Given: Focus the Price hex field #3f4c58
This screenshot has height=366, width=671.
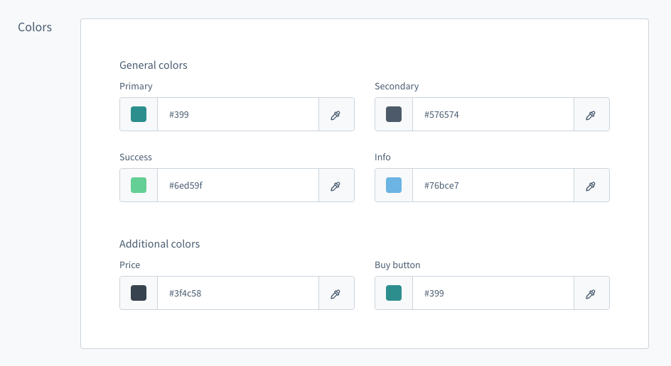Looking at the screenshot, I should (x=237, y=293).
